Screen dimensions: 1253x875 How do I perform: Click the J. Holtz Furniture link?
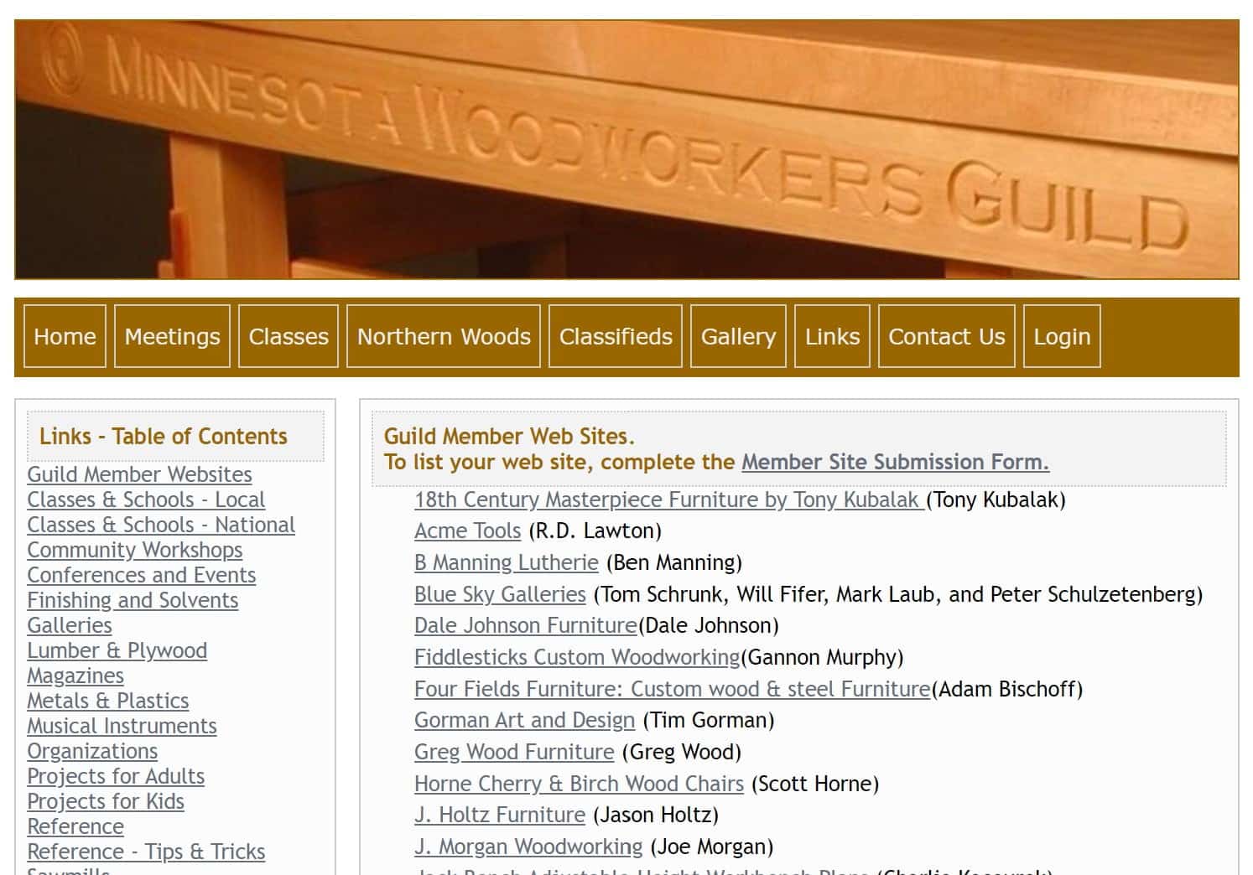(499, 815)
